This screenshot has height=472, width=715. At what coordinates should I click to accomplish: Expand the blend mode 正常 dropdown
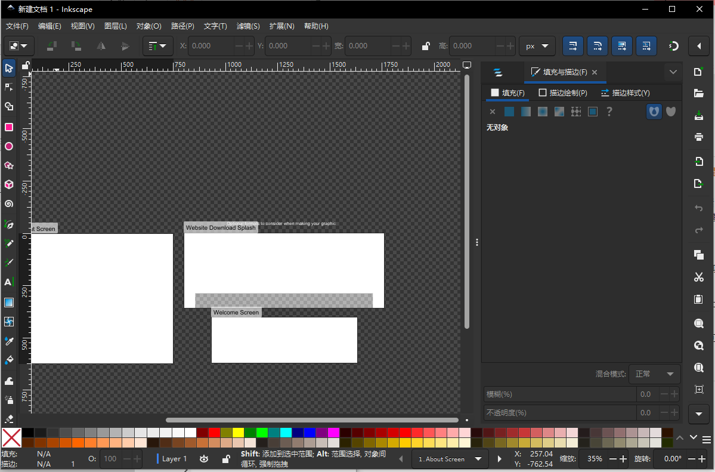(x=656, y=374)
